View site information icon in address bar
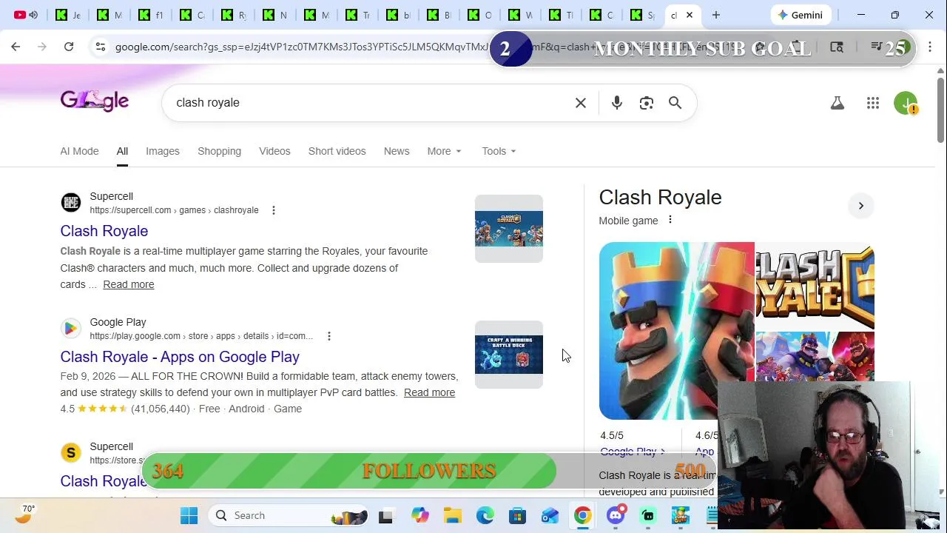Screen dimensions: 947x533 click(100, 47)
